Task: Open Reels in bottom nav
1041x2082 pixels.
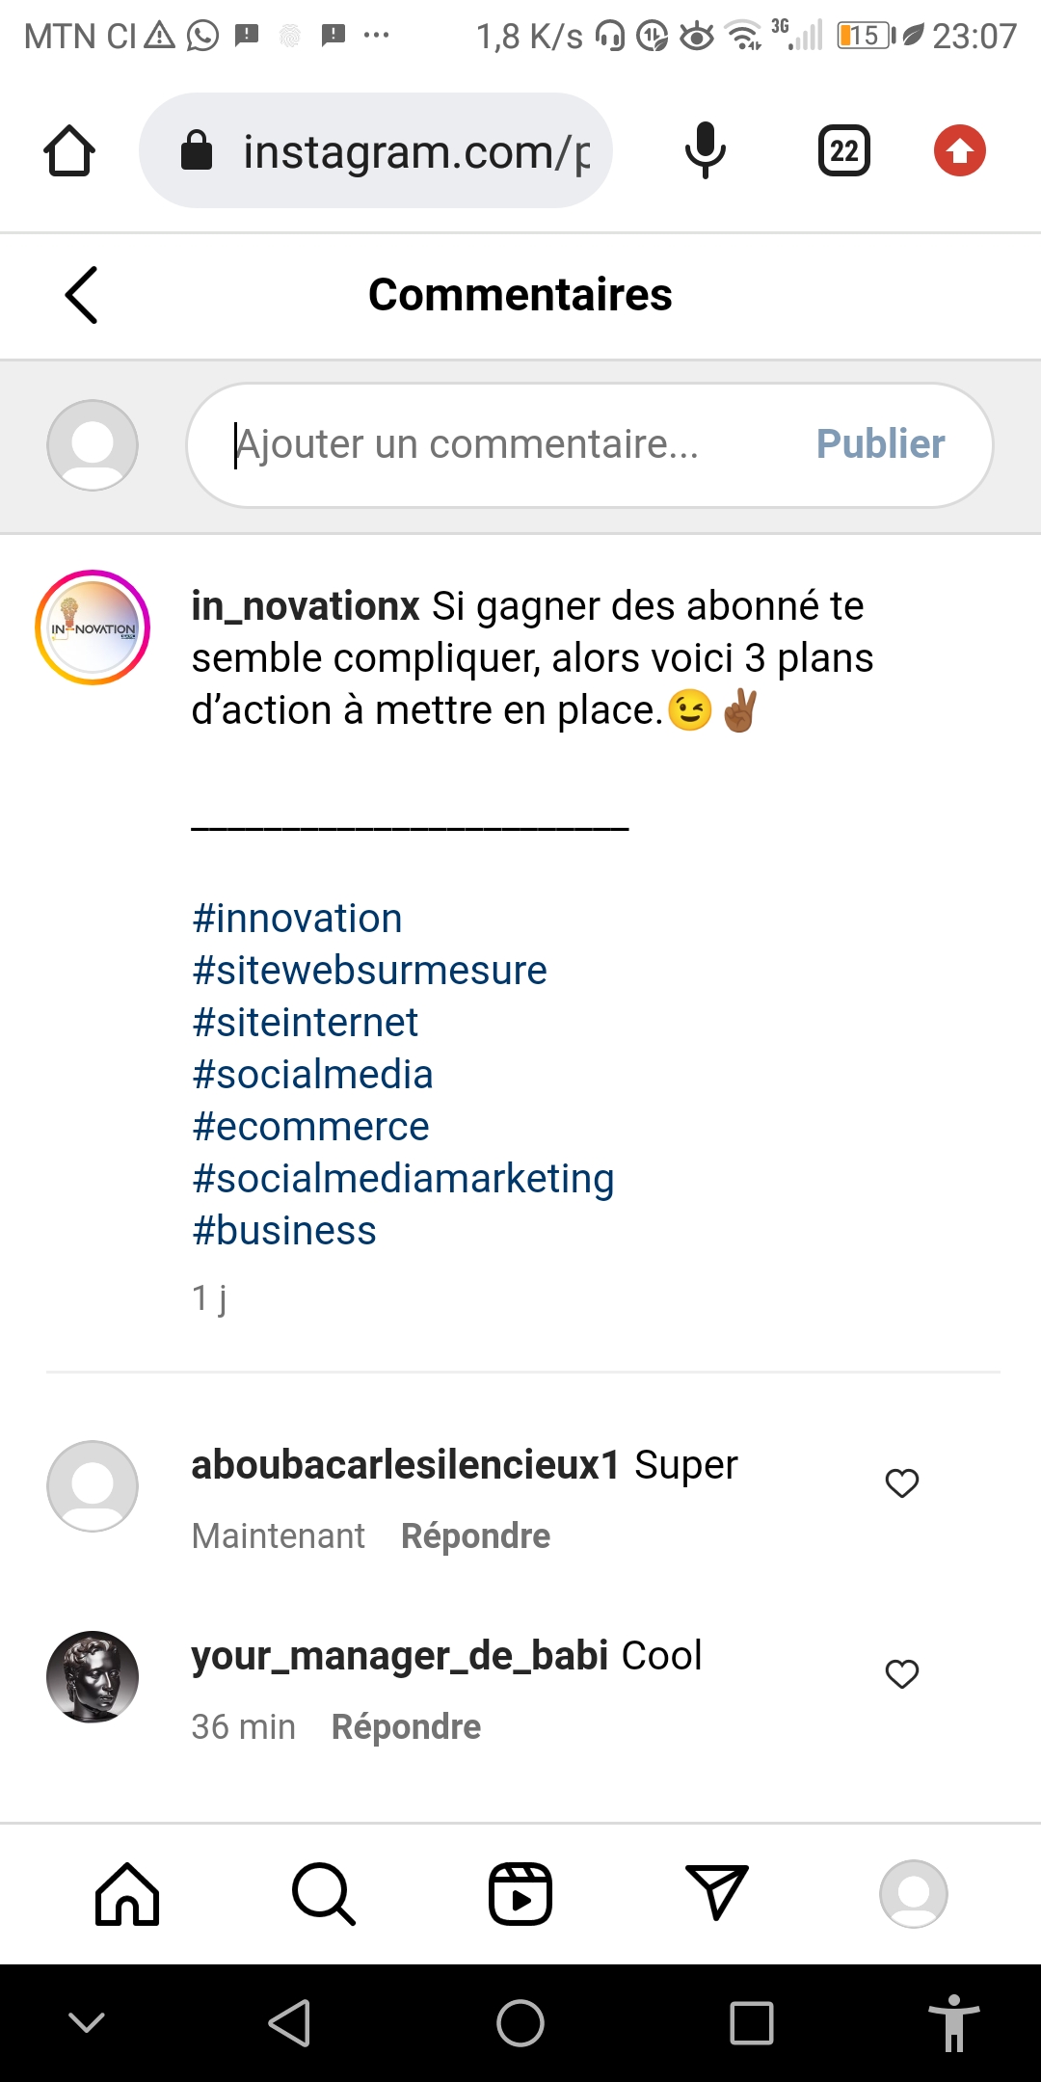Action: point(520,1894)
